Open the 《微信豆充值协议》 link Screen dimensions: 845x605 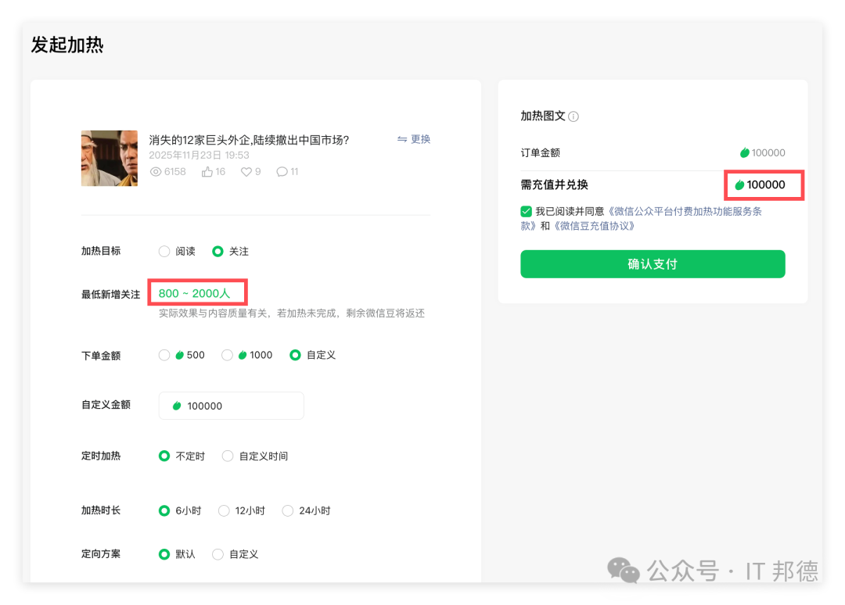[x=594, y=226]
